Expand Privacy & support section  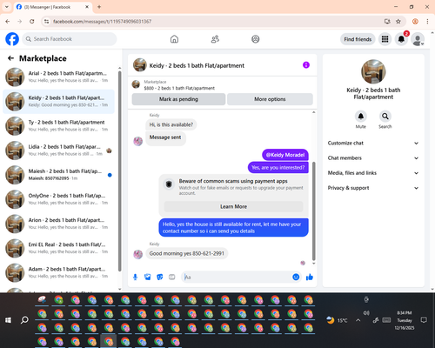click(373, 188)
